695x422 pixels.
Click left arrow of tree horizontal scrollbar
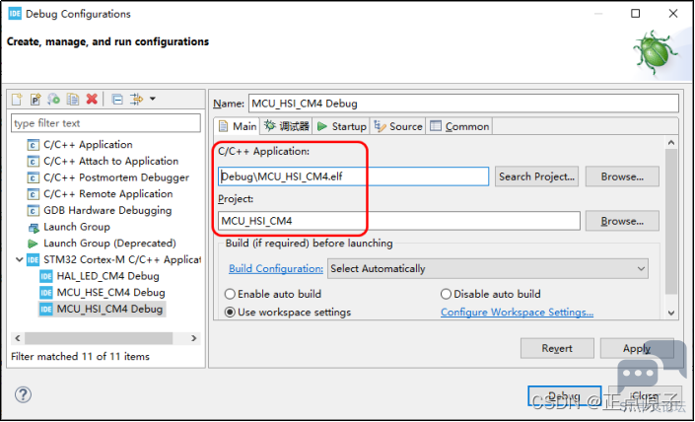coord(18,338)
